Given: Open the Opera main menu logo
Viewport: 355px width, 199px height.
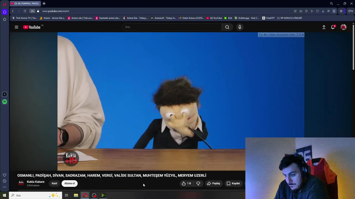Looking at the screenshot, I should [x=4, y=4].
